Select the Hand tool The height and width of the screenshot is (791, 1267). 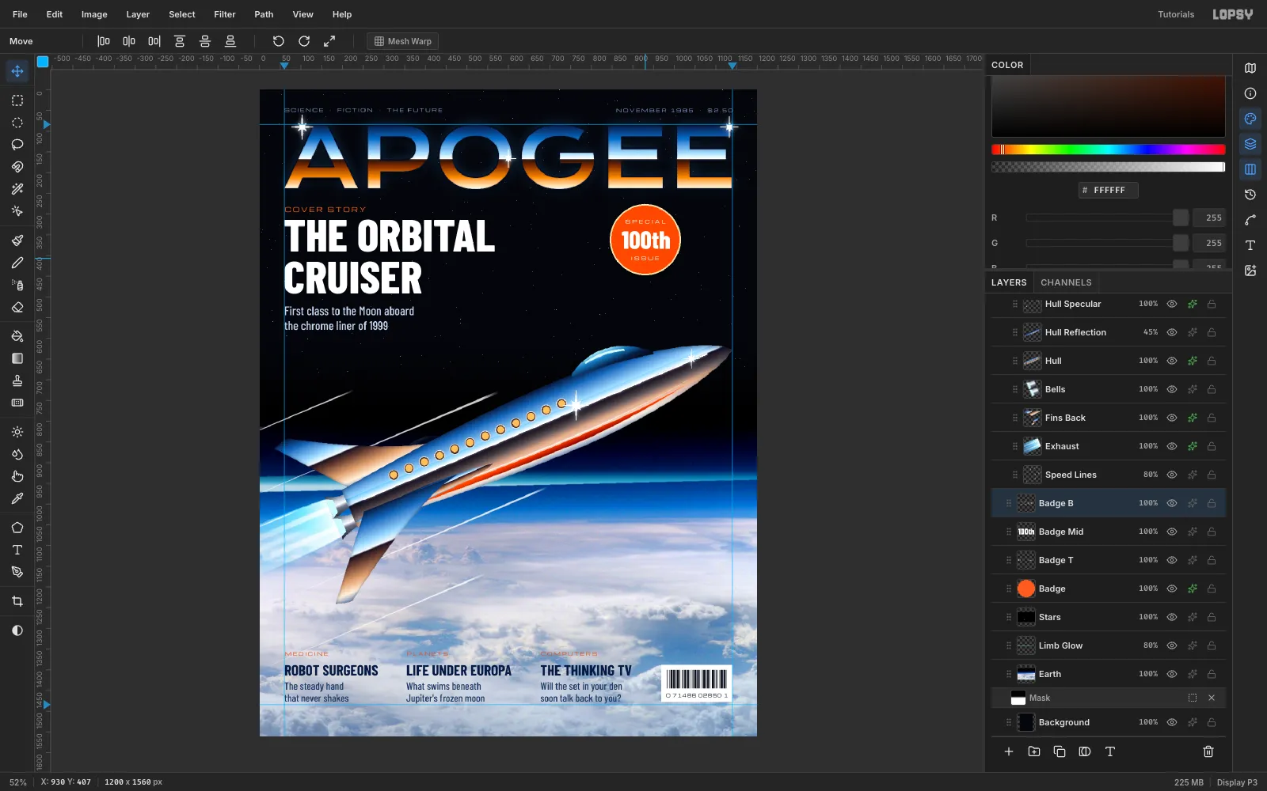coord(17,476)
